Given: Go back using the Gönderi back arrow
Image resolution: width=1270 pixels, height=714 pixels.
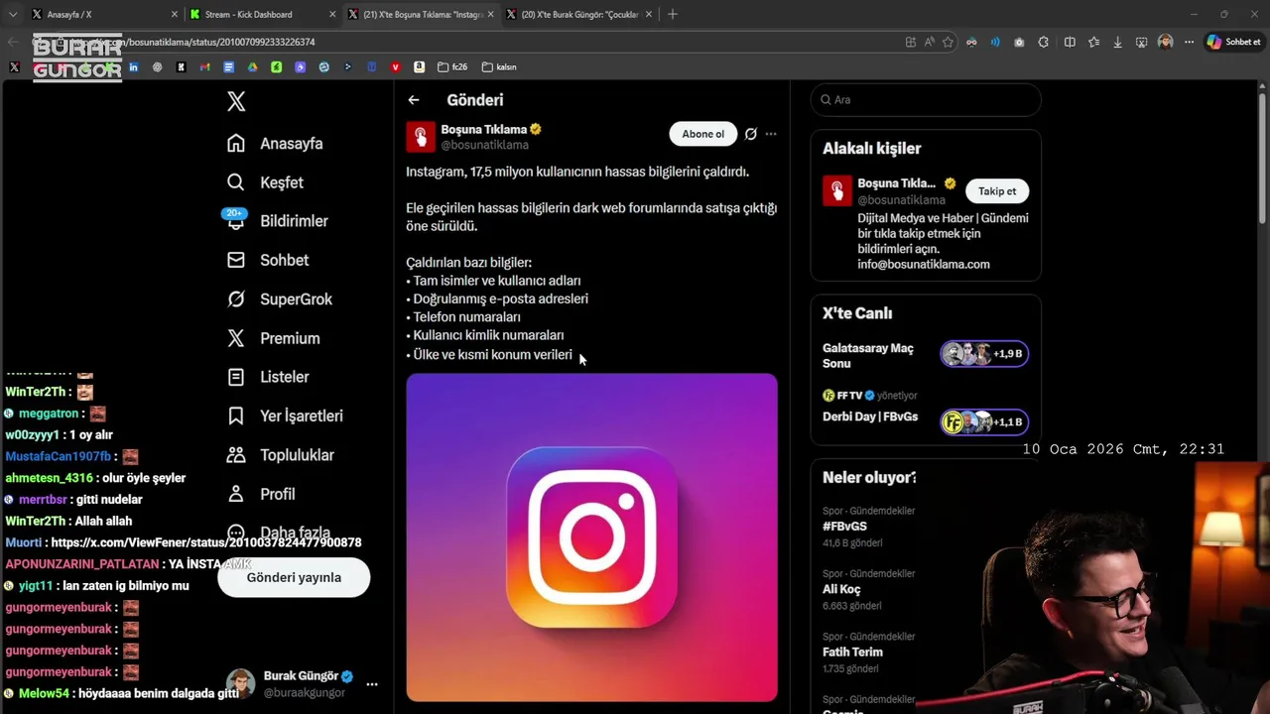Looking at the screenshot, I should point(414,100).
